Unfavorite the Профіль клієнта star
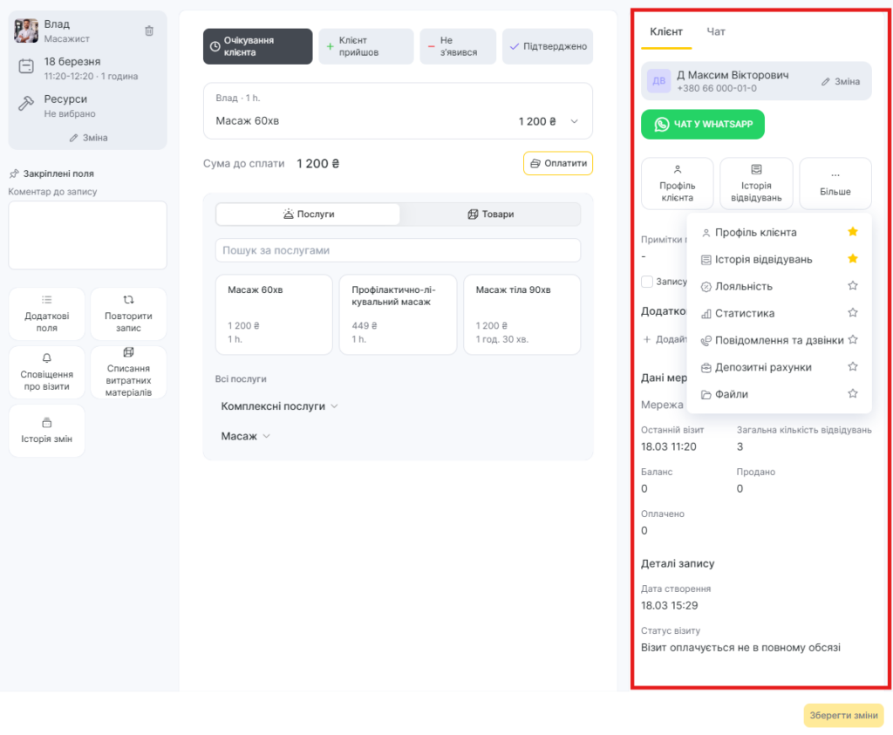 [853, 232]
